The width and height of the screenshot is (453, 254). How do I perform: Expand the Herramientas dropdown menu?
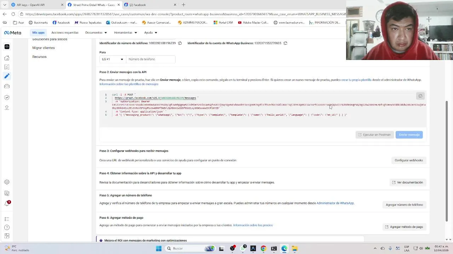click(125, 32)
